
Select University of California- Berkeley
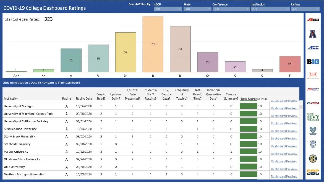(x=26, y=121)
